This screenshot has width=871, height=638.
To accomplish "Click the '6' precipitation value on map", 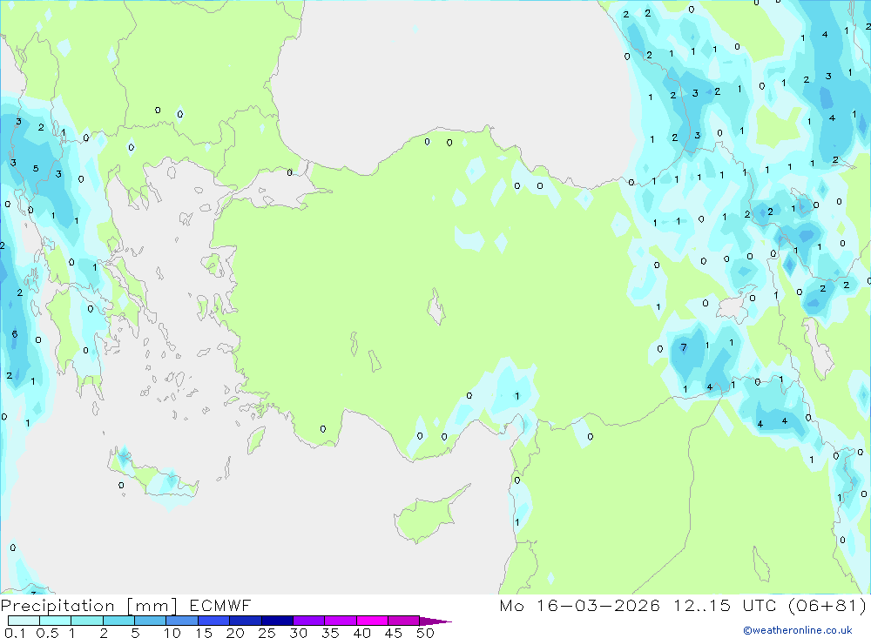I will pos(15,333).
